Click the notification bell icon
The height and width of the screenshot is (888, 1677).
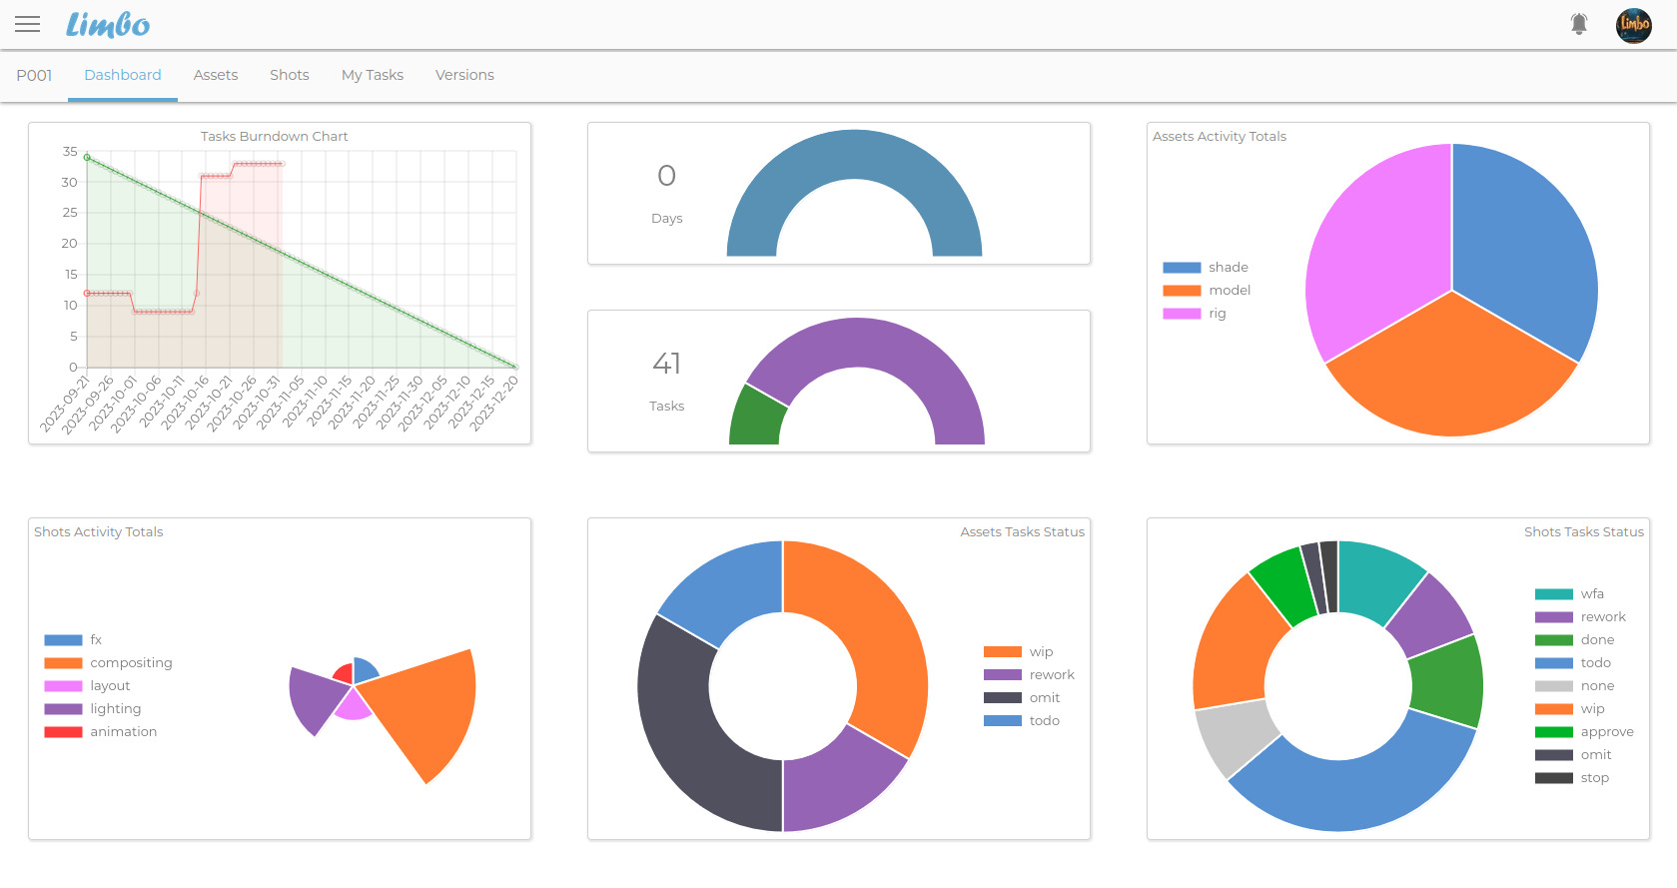pyautogui.click(x=1578, y=24)
